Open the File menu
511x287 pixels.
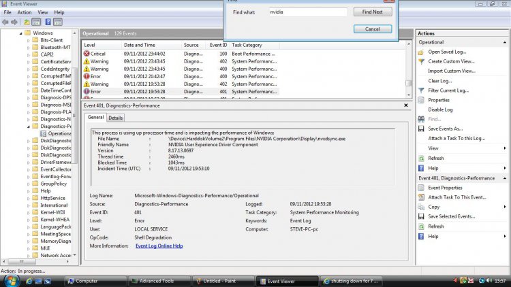pos(7,12)
